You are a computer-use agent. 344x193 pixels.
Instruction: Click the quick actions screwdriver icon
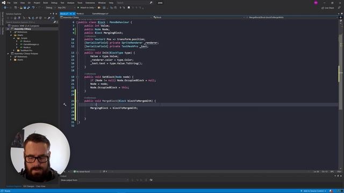64,105
